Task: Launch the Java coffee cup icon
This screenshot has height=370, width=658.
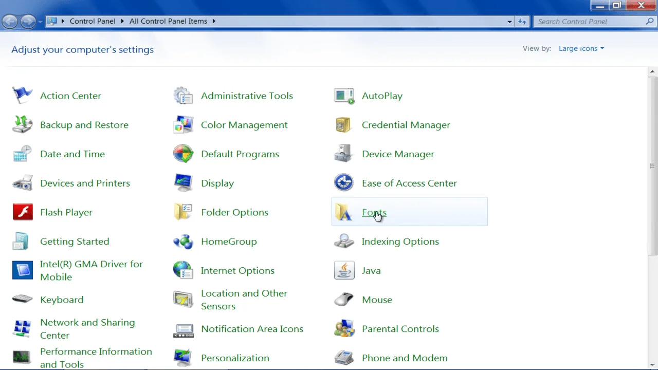Action: coord(344,270)
